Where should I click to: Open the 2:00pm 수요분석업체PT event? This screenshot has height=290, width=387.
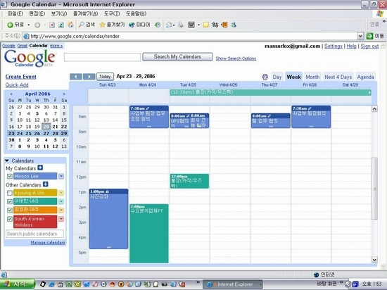[149, 233]
